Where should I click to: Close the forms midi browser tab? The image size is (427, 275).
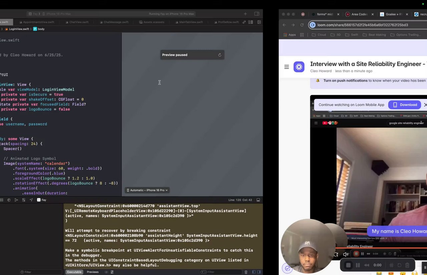338,14
